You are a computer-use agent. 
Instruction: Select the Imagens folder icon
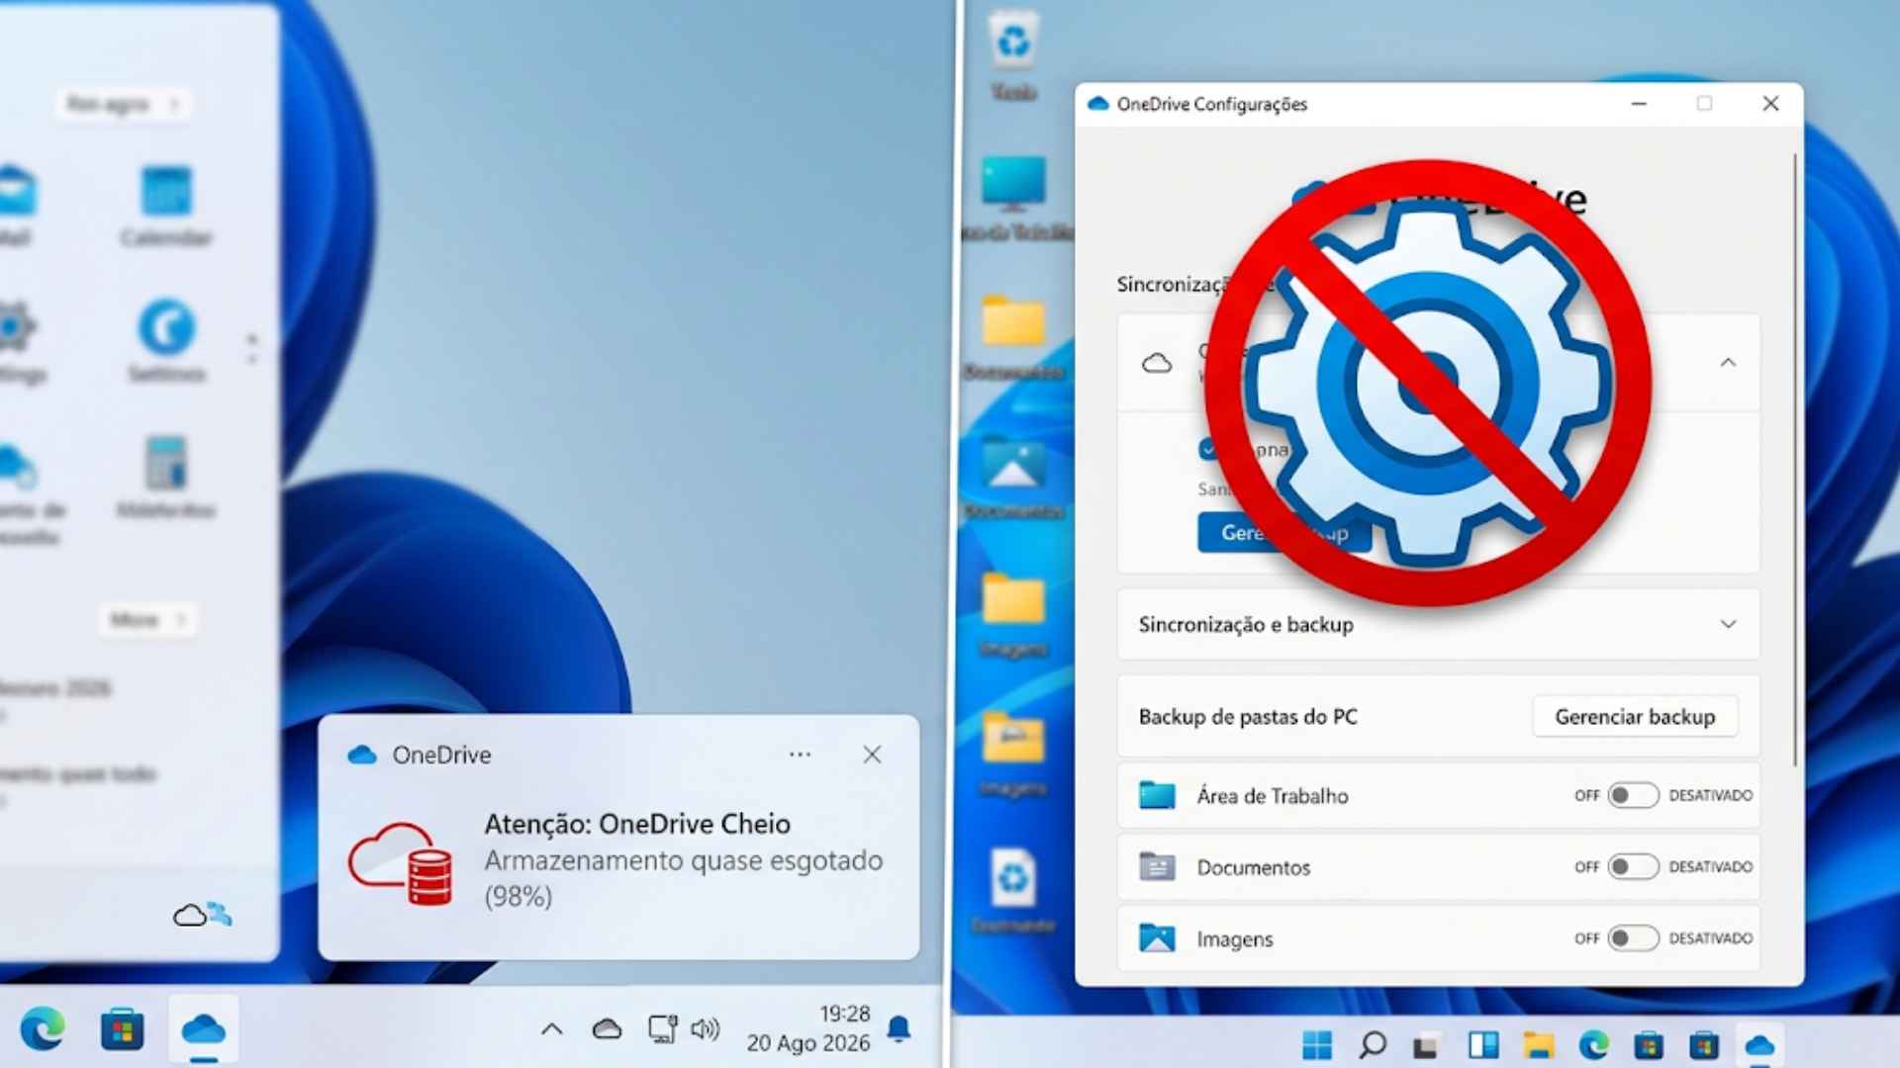click(x=1157, y=938)
